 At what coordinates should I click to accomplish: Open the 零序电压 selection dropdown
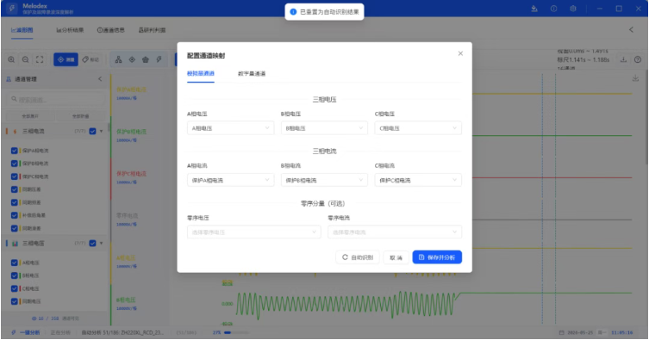tap(253, 232)
